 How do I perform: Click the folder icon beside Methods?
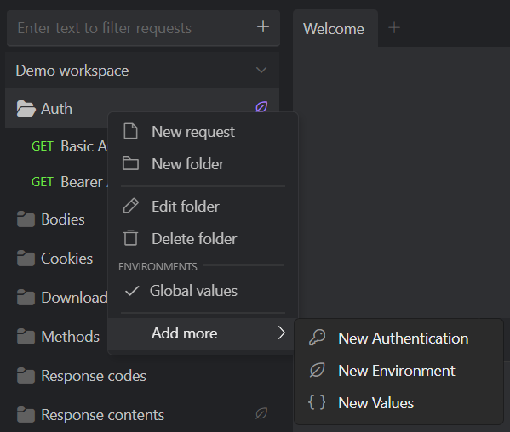click(26, 336)
